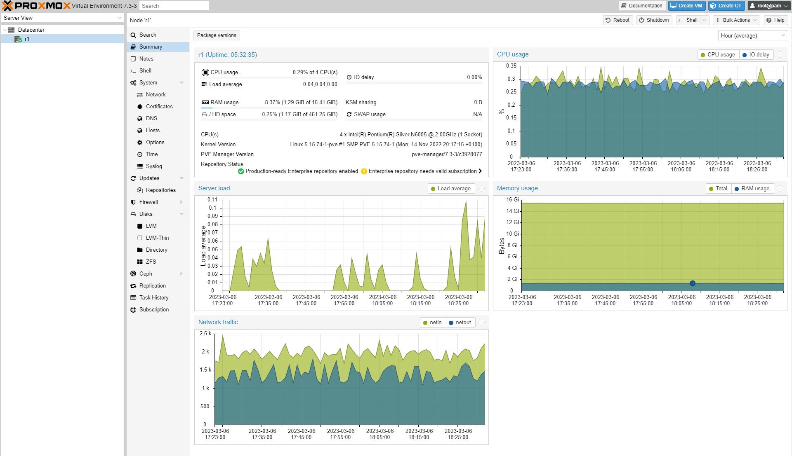The image size is (792, 456).
Task: Click the Replication icon
Action: point(133,285)
